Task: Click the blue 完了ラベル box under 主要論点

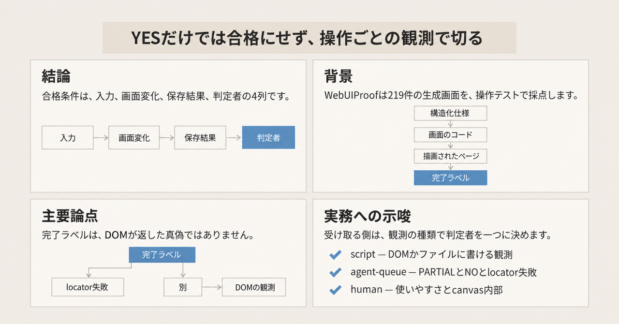Action: [x=162, y=255]
